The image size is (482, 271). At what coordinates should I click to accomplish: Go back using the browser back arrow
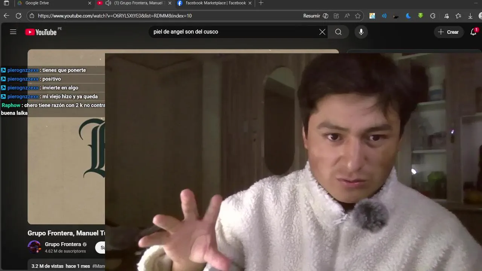[6, 16]
